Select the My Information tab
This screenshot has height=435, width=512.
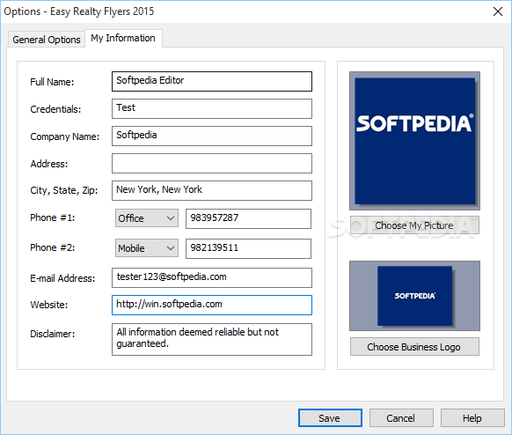tap(123, 38)
